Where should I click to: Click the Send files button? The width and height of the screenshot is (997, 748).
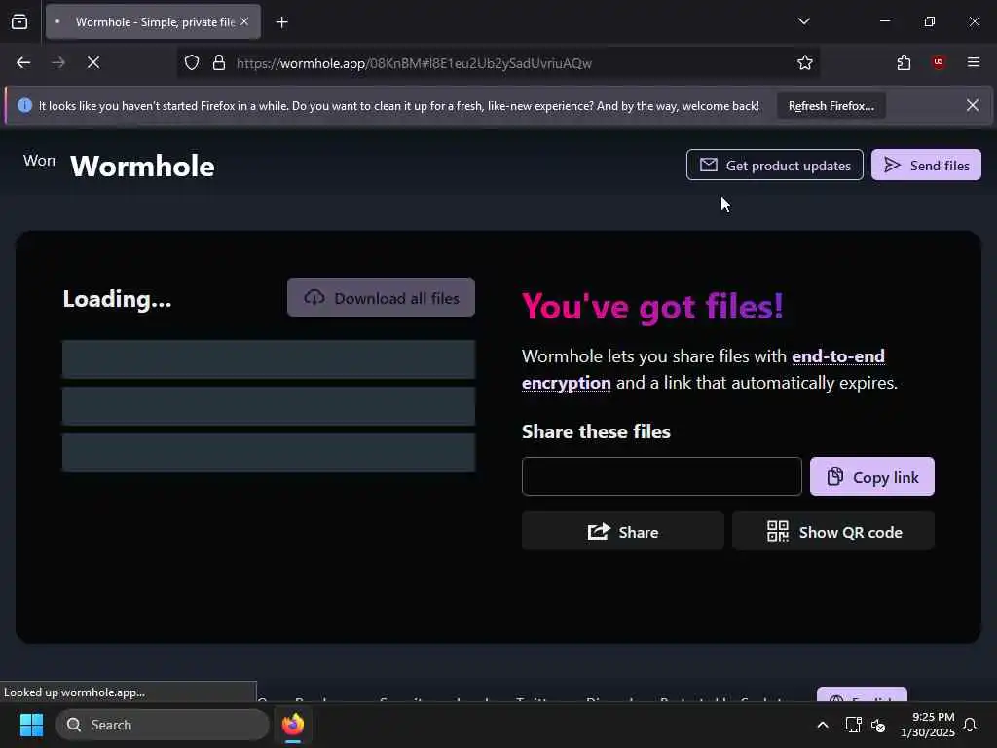click(926, 166)
